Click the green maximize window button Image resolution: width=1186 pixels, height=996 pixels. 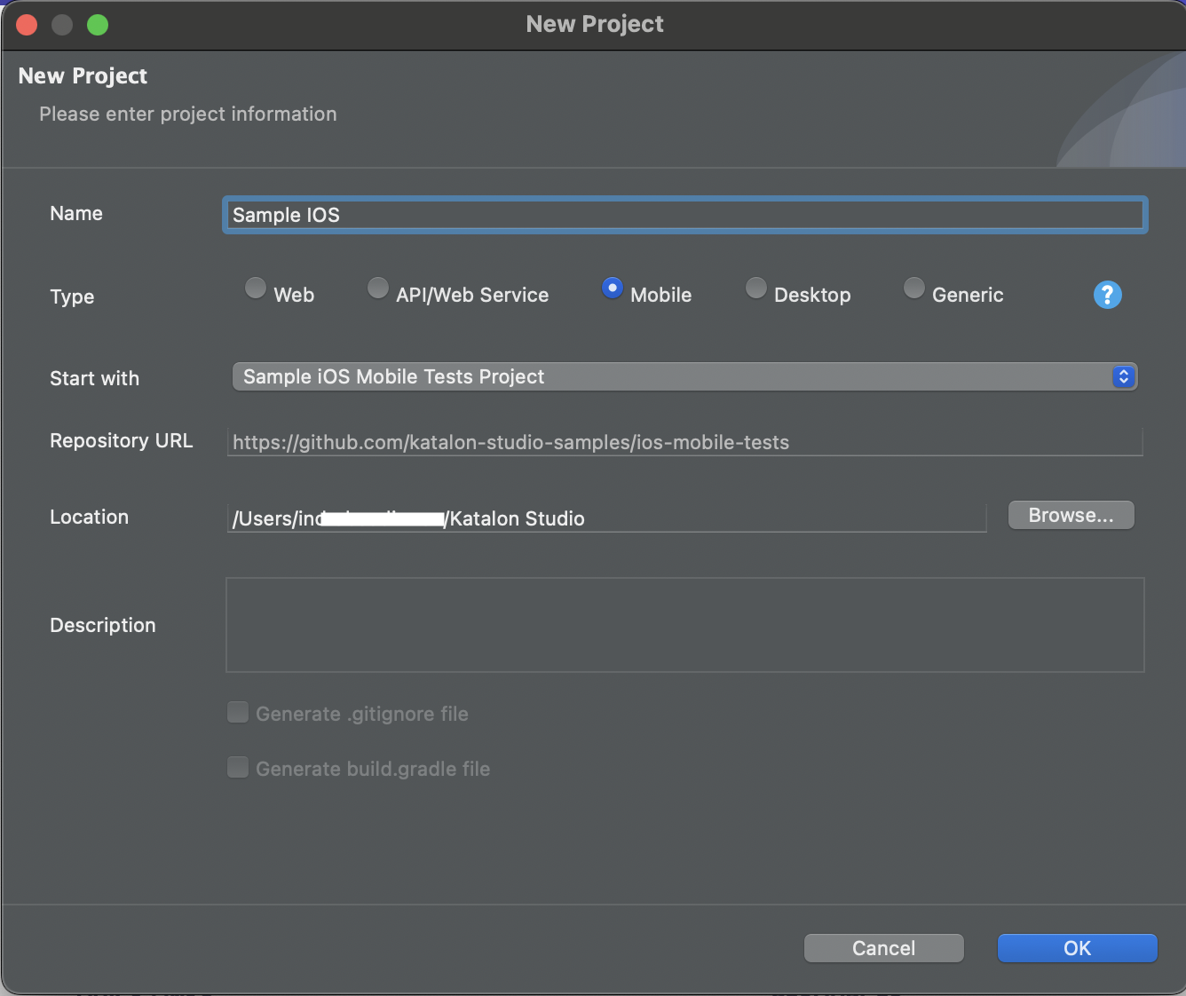[x=98, y=25]
